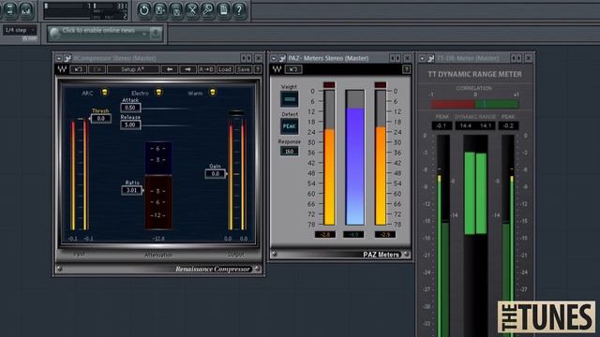Click the output clip indicator above gain meter
This screenshot has height=337, width=600.
236,113
